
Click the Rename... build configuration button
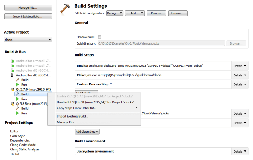[x=177, y=13]
